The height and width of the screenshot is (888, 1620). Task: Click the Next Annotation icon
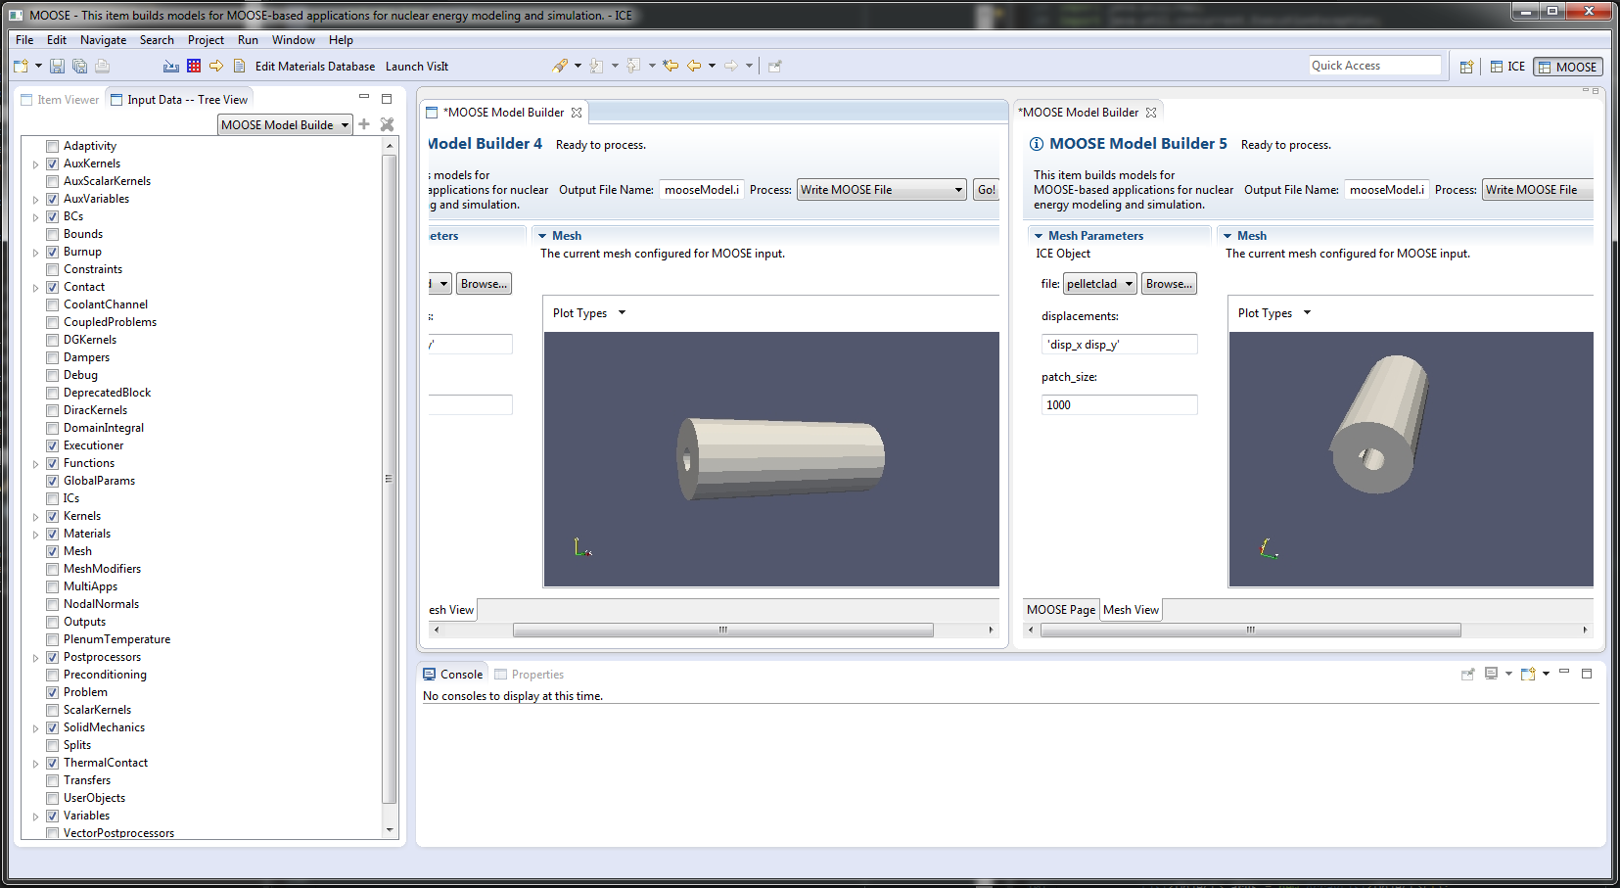point(596,67)
